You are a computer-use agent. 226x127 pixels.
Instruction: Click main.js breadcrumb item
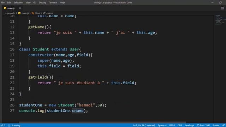coord(25,13)
